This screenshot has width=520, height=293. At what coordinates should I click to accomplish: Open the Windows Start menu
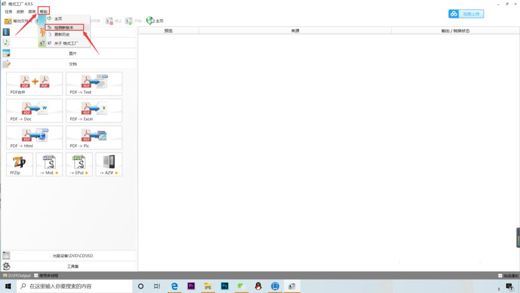8,286
